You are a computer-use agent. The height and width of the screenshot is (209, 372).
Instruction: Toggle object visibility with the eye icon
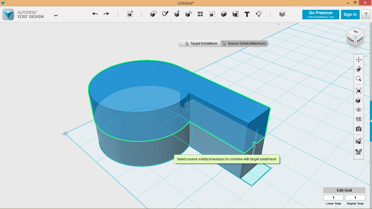click(x=358, y=109)
